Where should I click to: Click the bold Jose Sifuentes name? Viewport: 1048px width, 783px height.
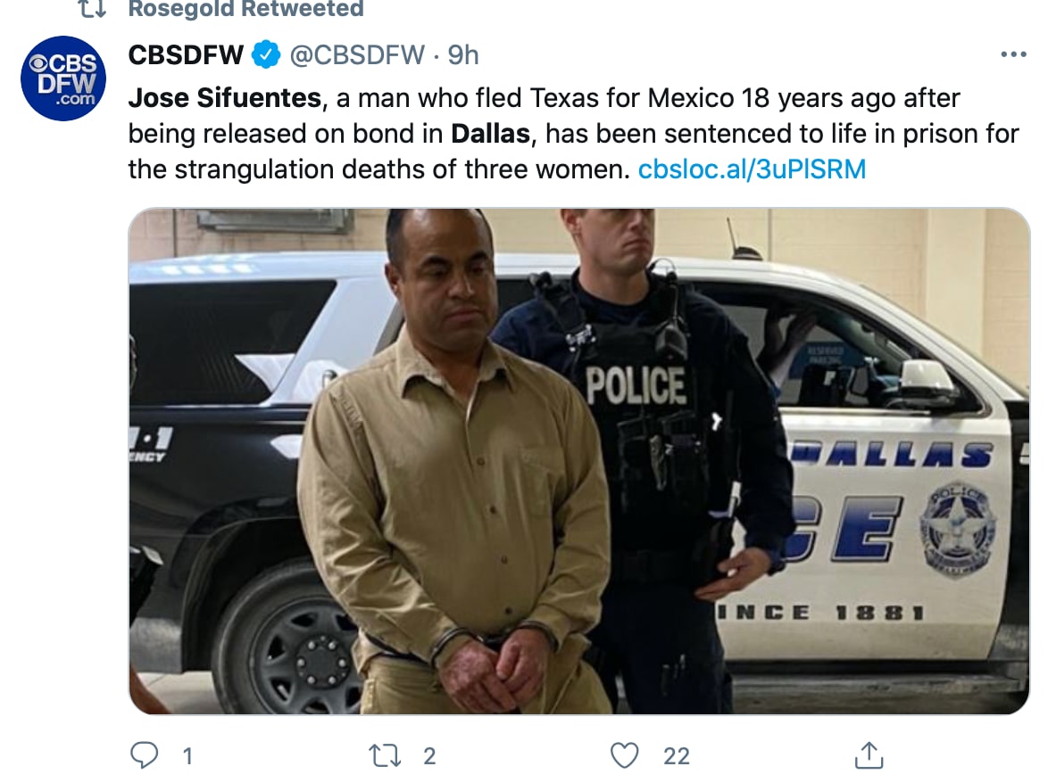pos(225,97)
